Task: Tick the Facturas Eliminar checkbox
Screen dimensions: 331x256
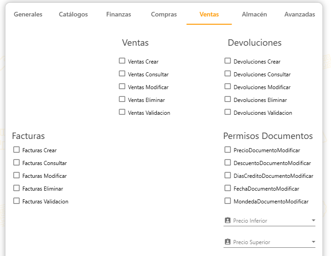Action: tap(16, 188)
